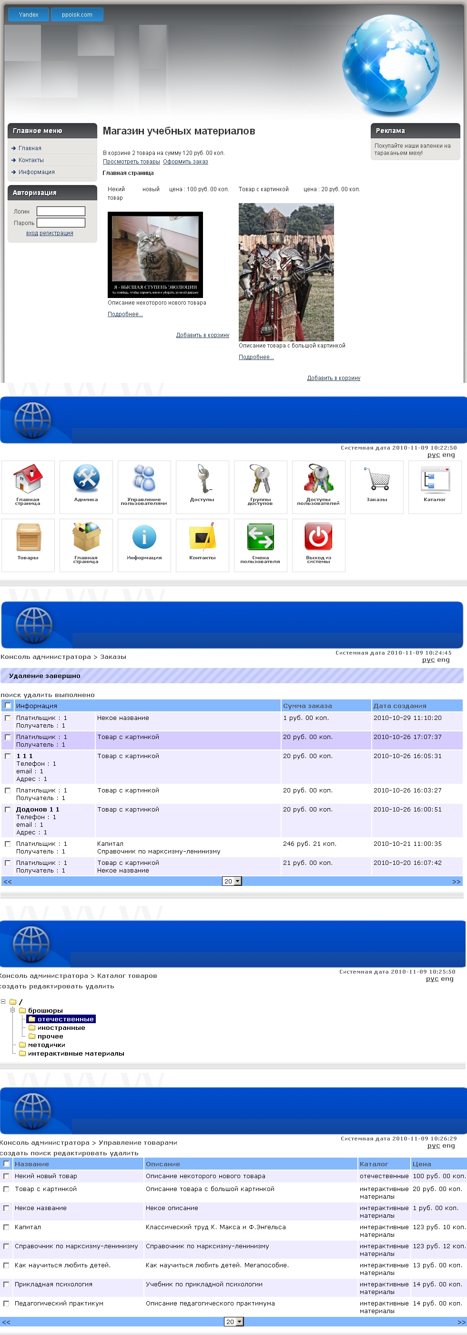Go to previous page in Заказы pager
Image resolution: width=467 pixels, height=1335 pixels.
pyautogui.click(x=8, y=882)
